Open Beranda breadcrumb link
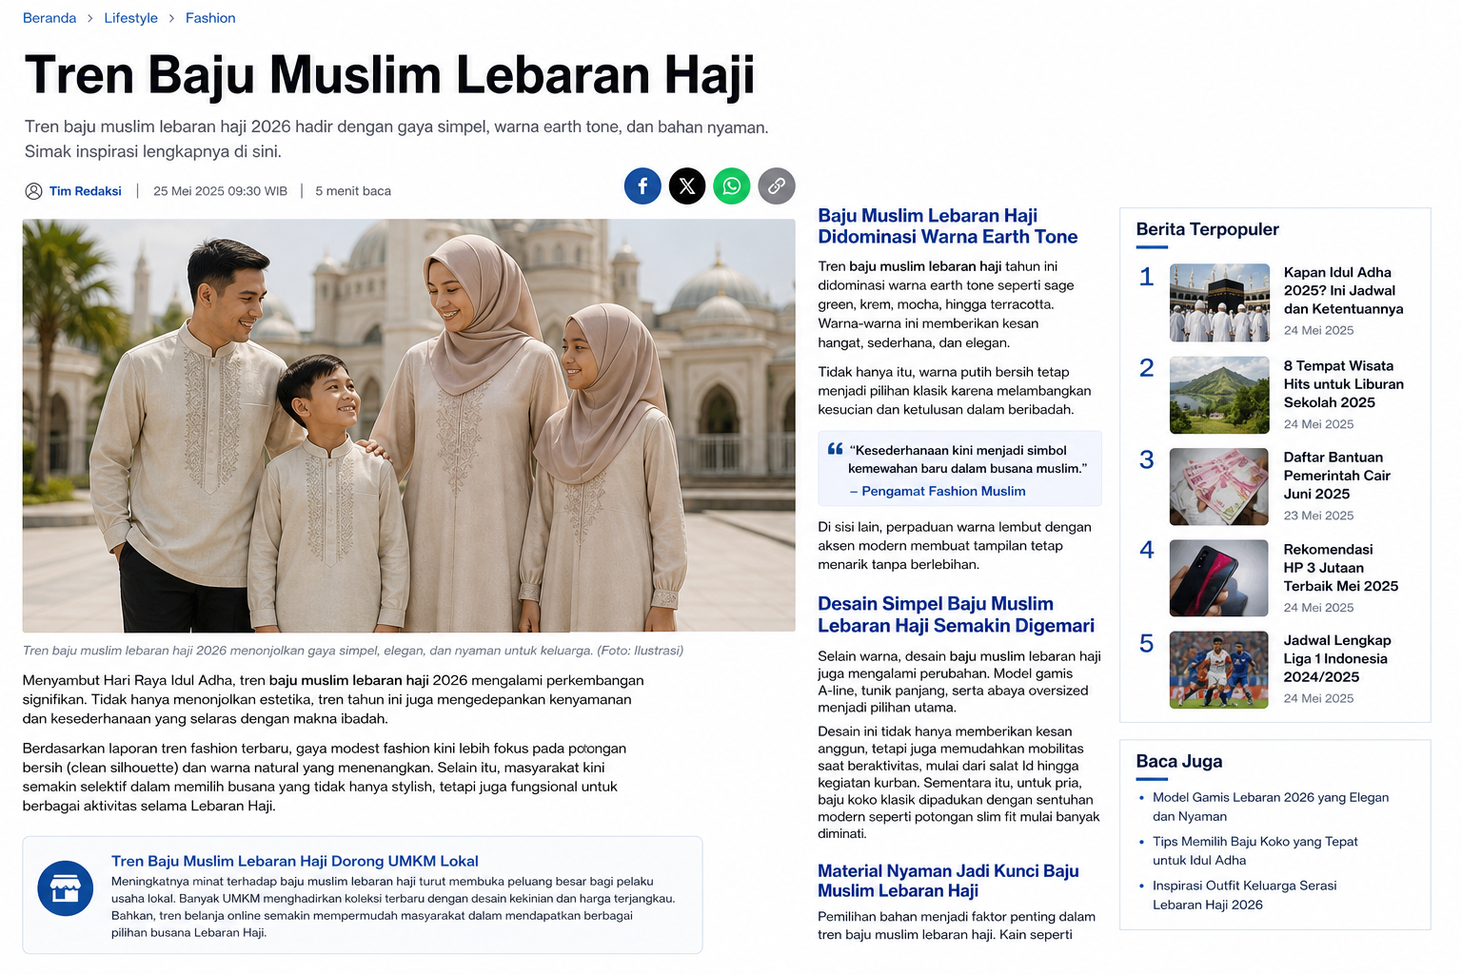 tap(49, 18)
